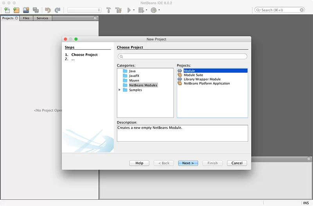Open the Run Project dropdown arrow
Viewport: 313px width, 206px height.
pyautogui.click(x=134, y=10)
